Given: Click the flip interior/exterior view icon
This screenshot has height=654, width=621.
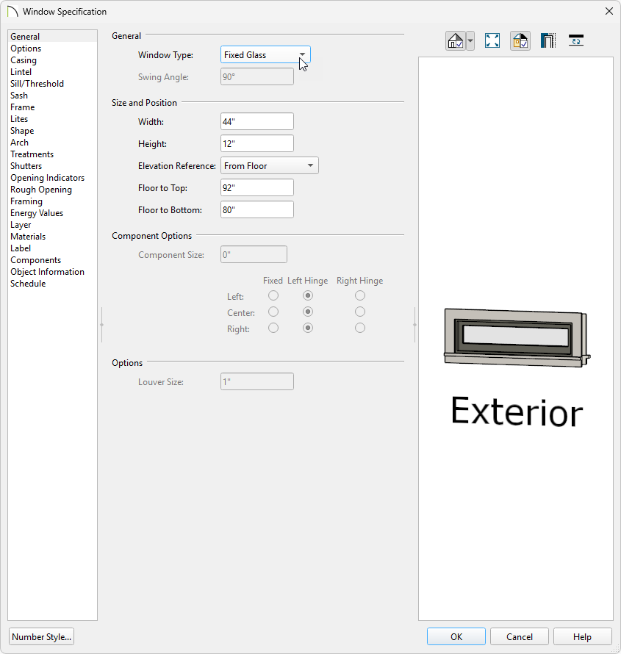Looking at the screenshot, I should pos(576,41).
